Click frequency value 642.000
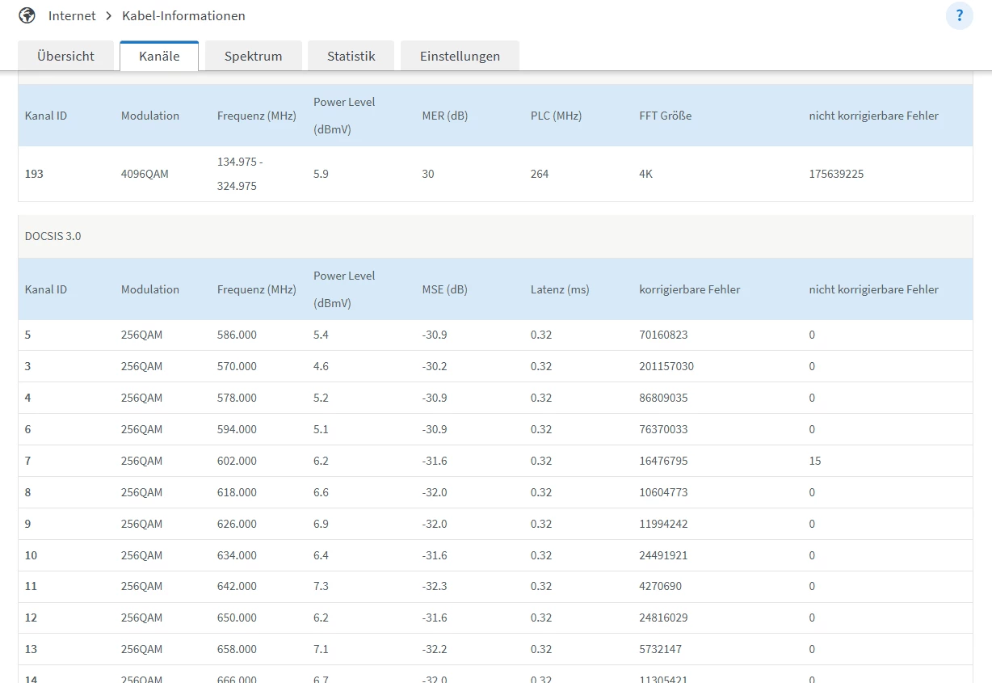The width and height of the screenshot is (992, 683). point(237,587)
